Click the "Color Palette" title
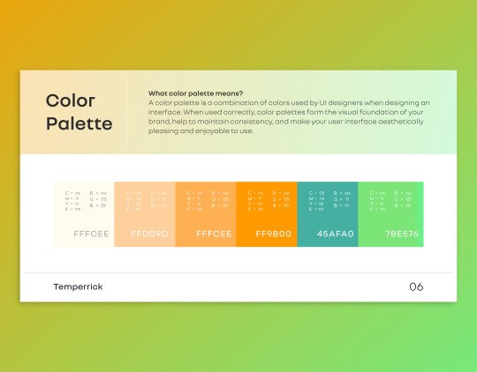 click(79, 112)
